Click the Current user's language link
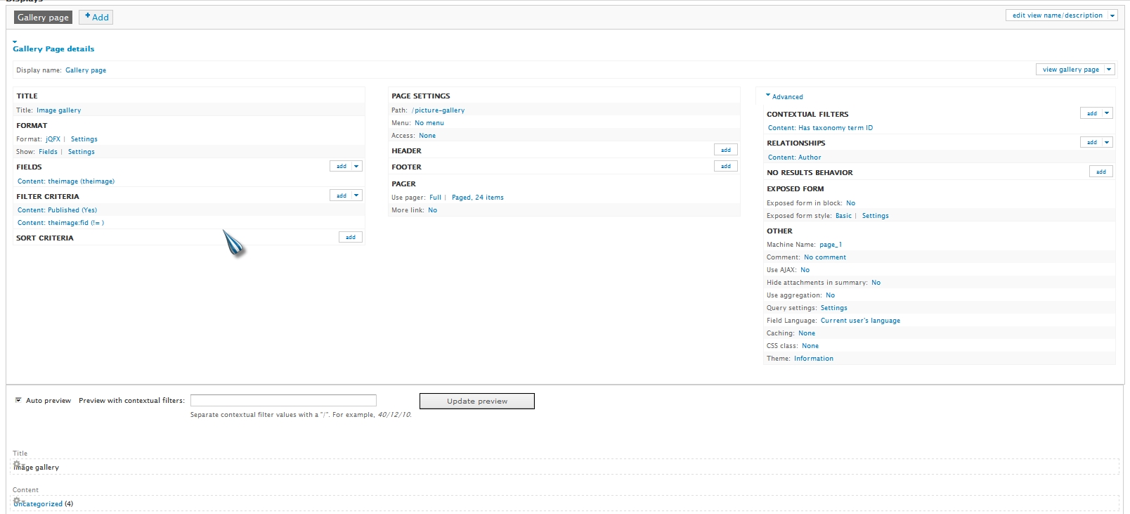This screenshot has width=1130, height=514. [x=860, y=321]
